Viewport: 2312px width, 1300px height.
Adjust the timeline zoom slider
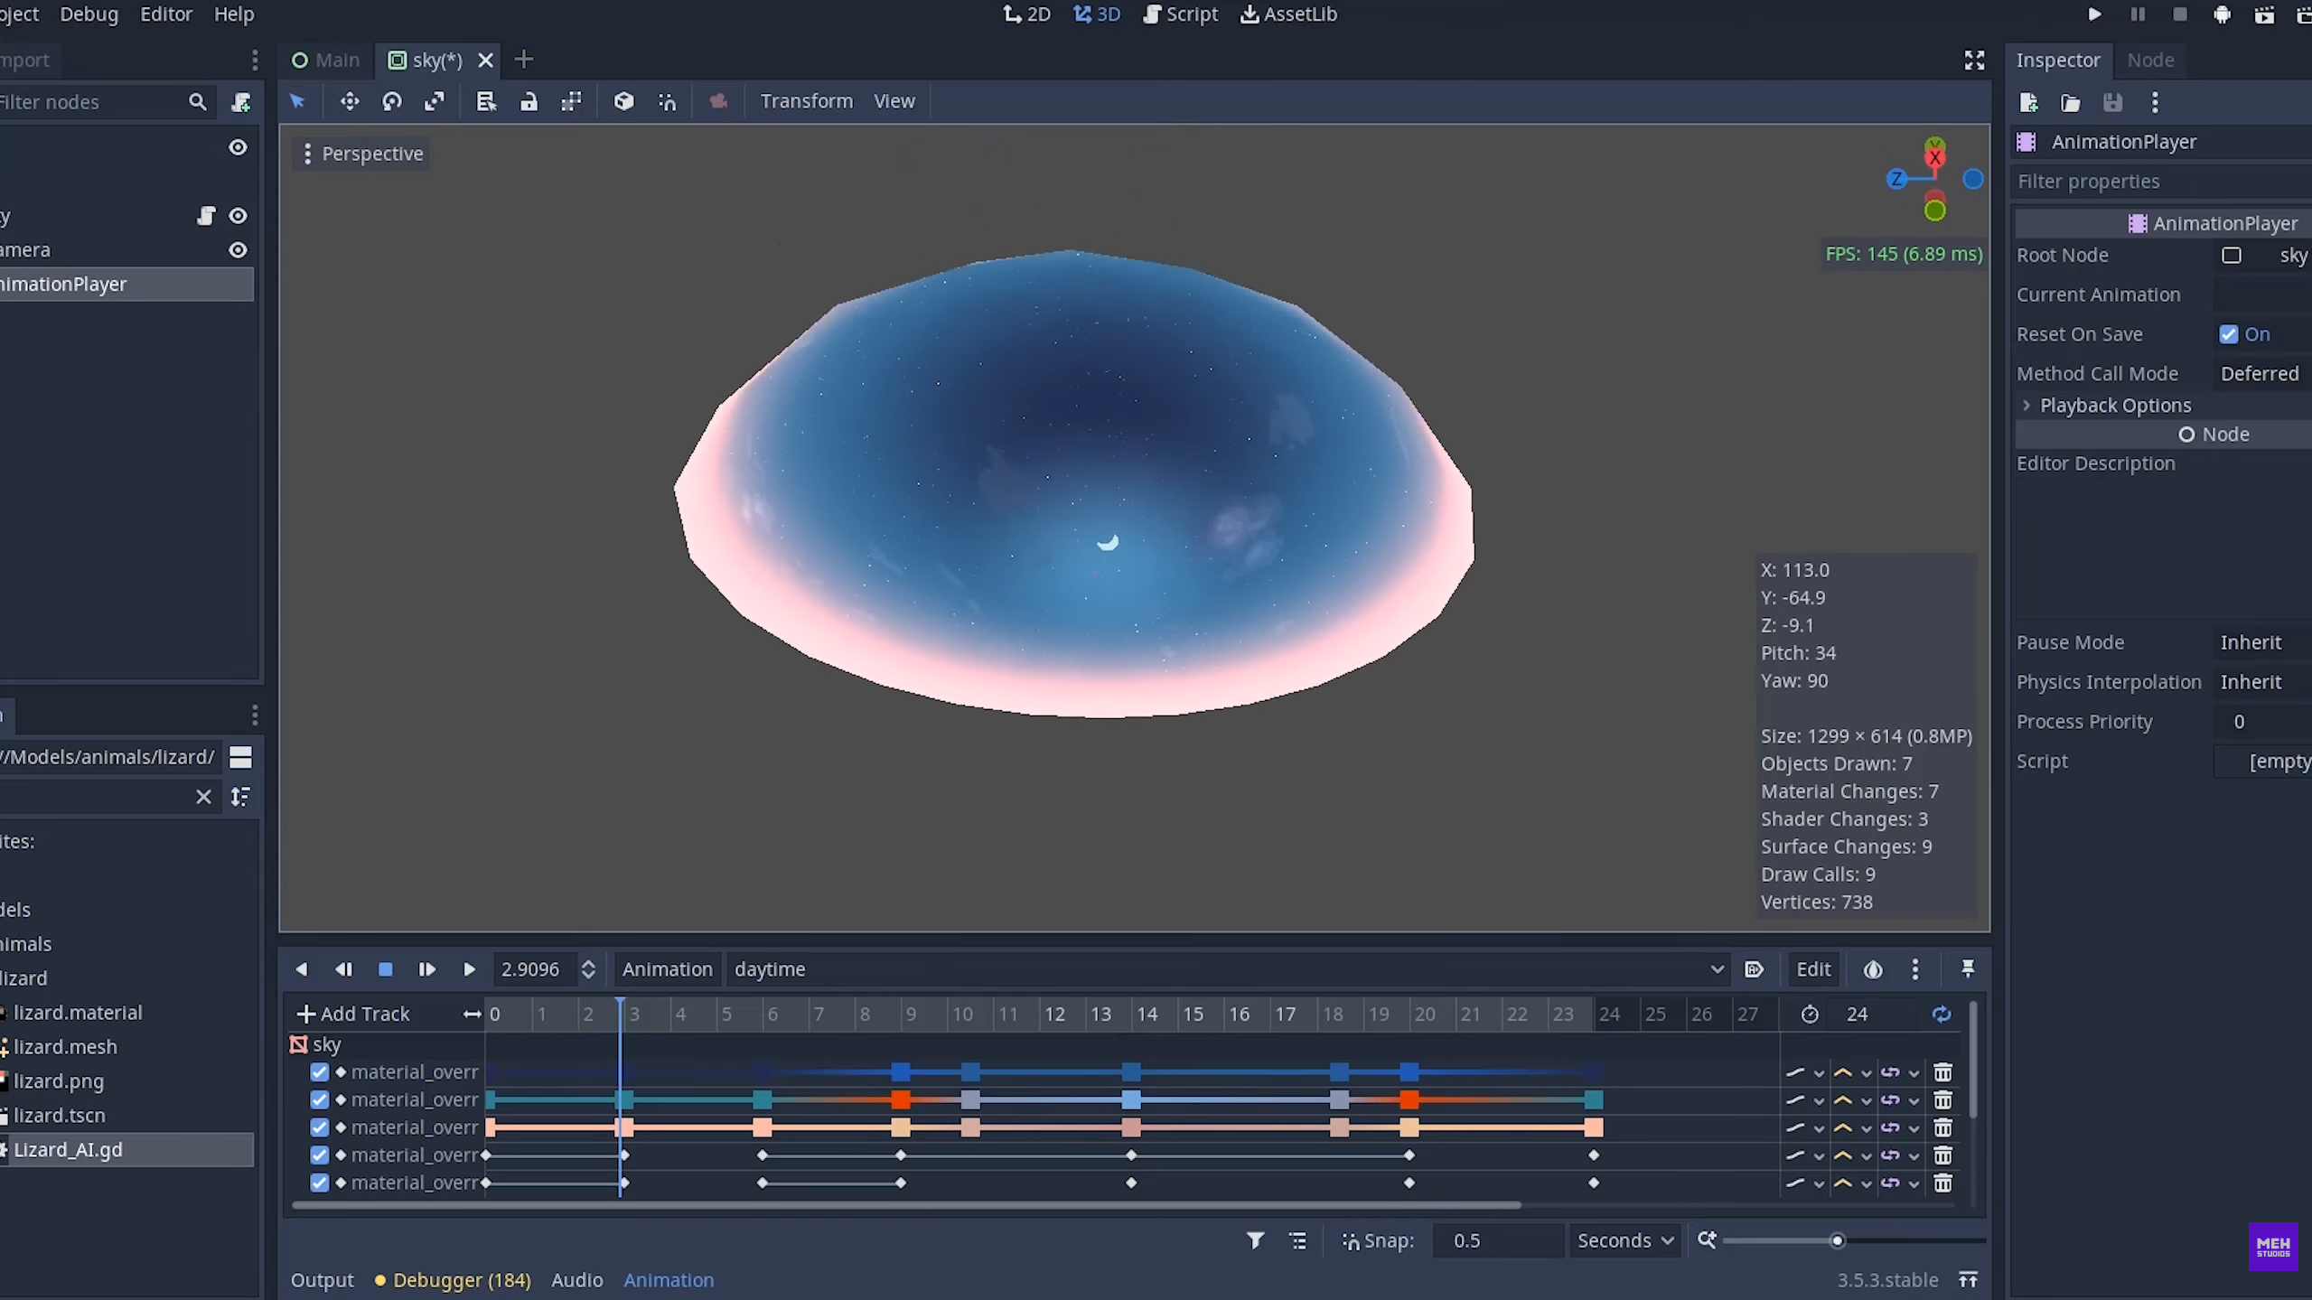(x=1837, y=1240)
